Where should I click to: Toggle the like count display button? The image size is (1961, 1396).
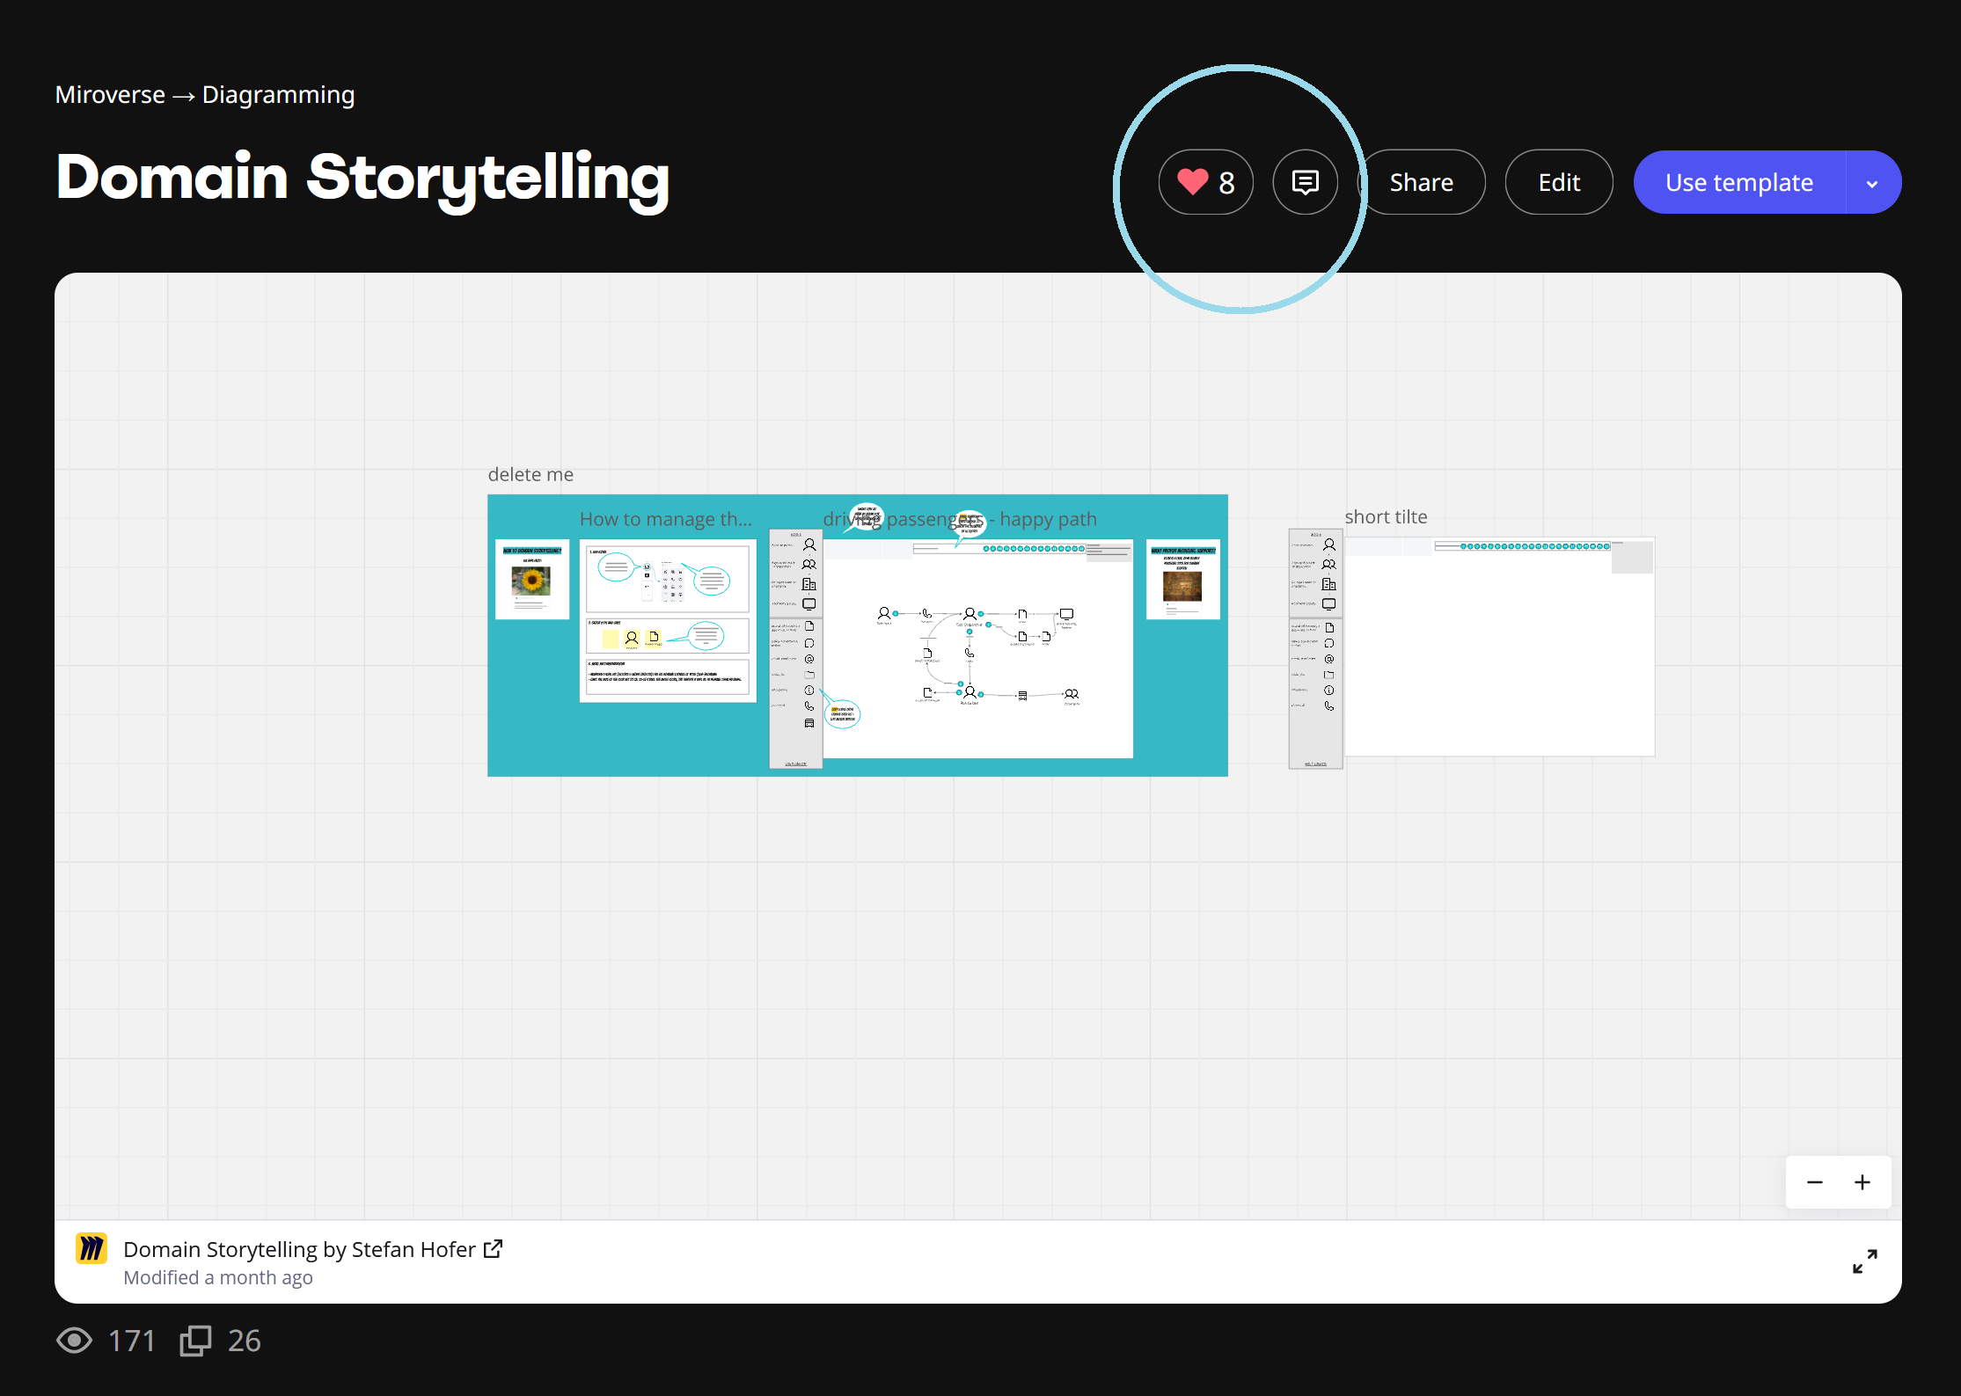[1209, 181]
